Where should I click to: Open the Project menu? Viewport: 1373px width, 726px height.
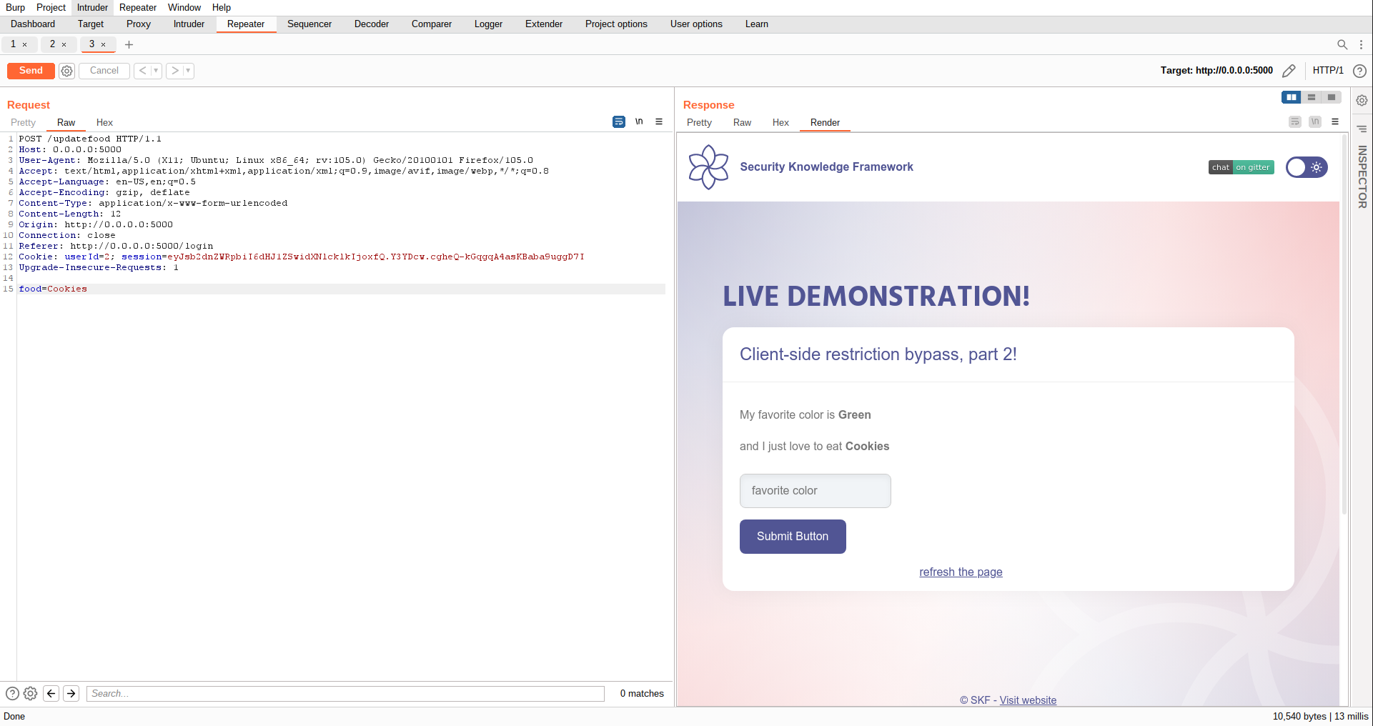[x=51, y=7]
